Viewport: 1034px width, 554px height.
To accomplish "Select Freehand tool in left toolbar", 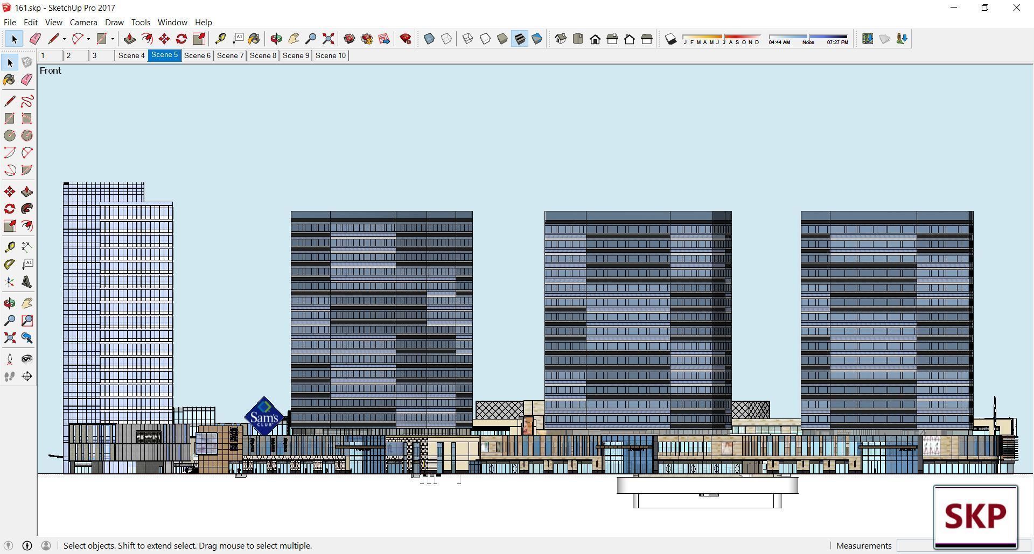I will 27,101.
